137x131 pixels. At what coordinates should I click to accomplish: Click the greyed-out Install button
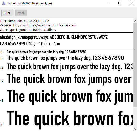21,13
